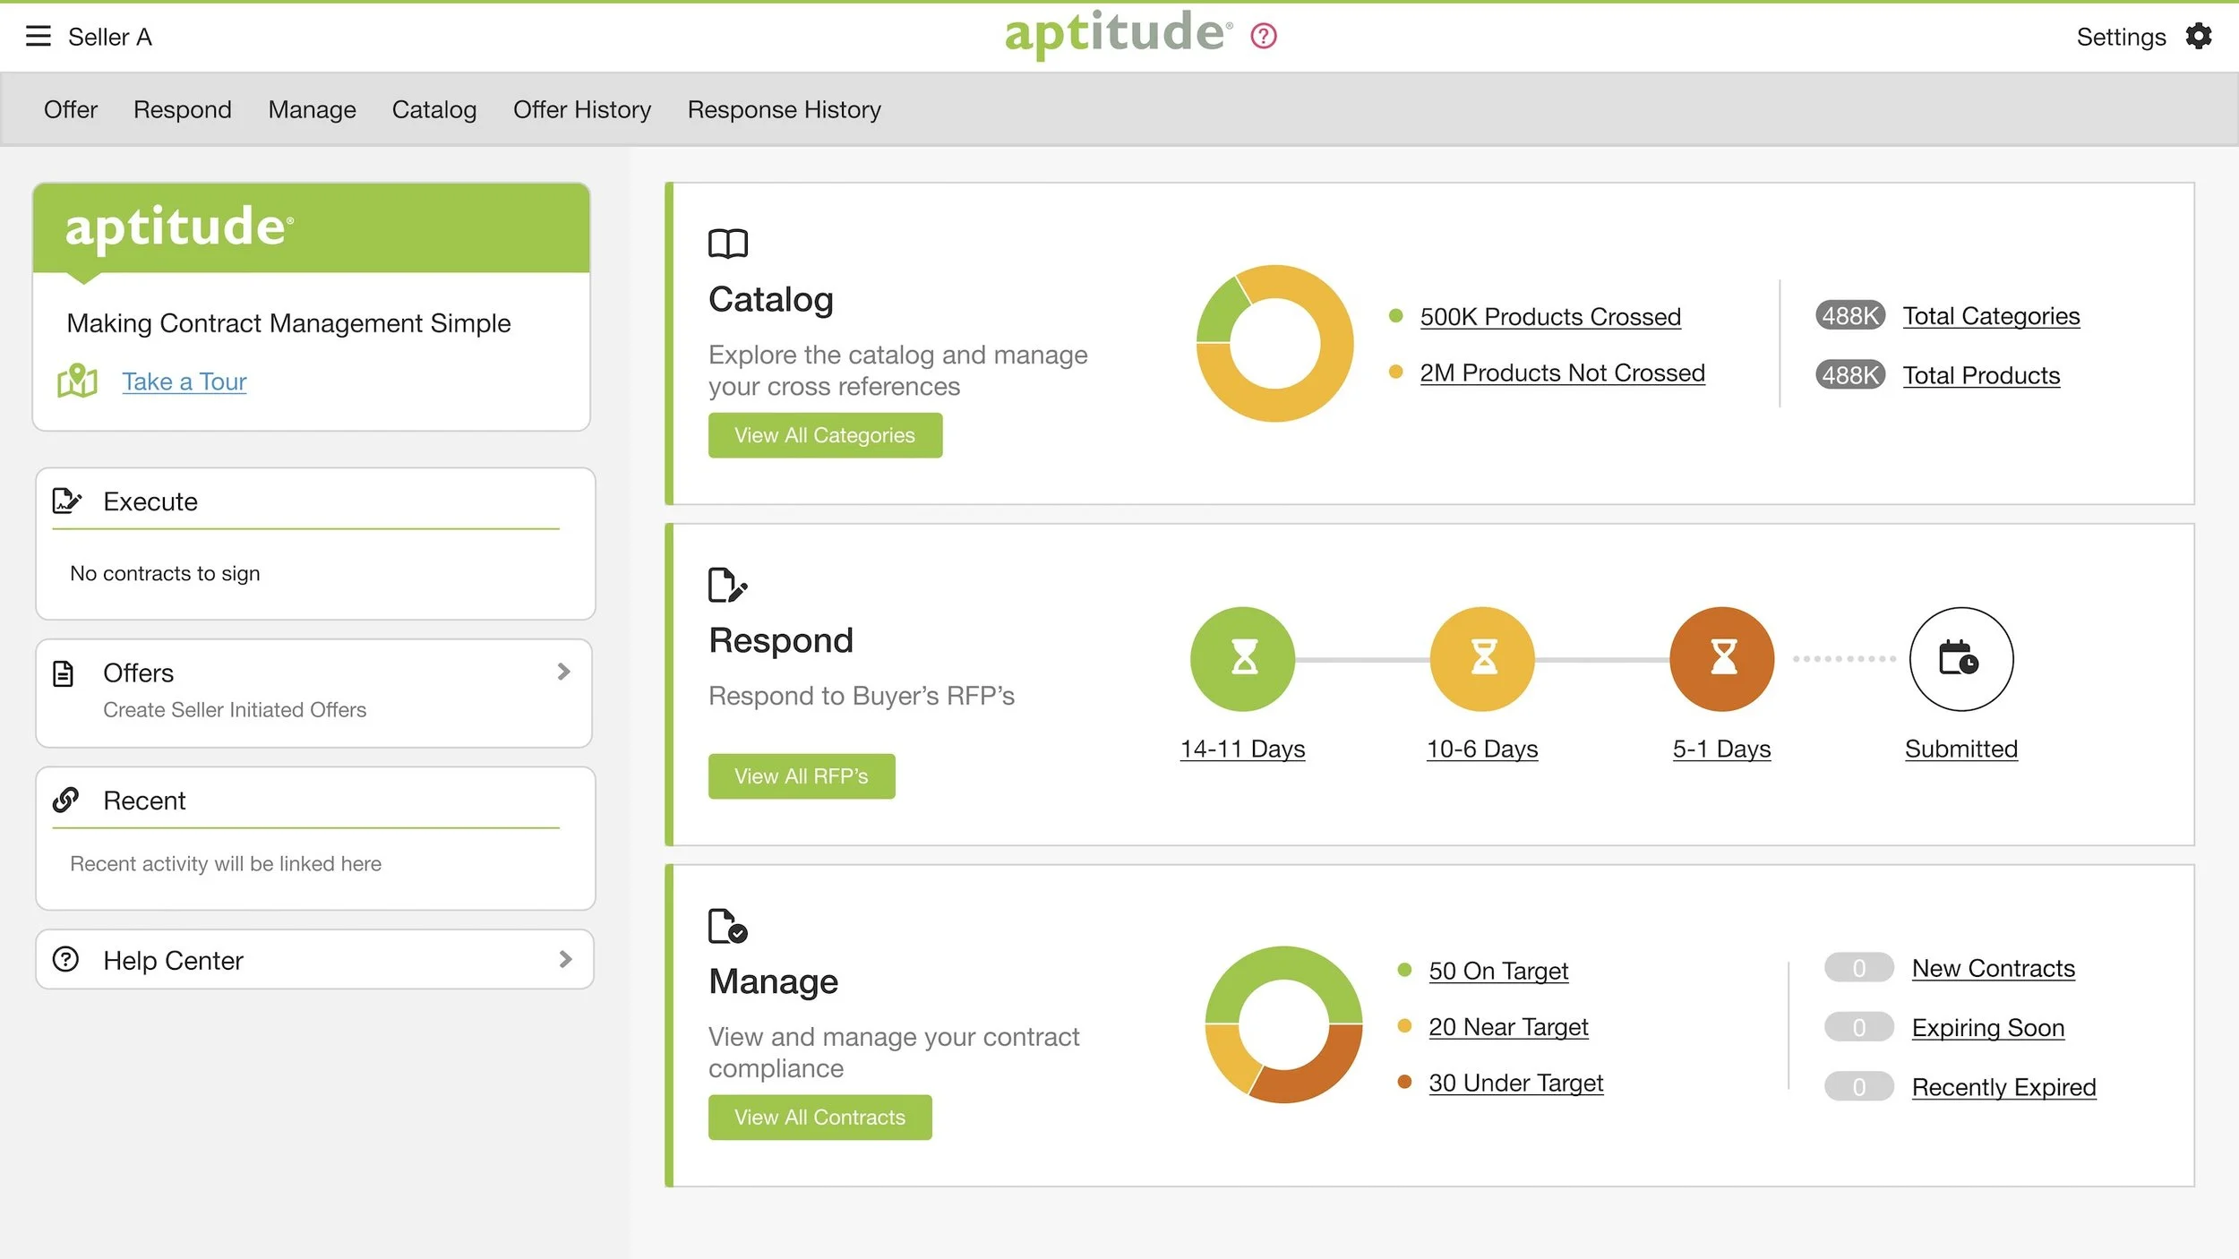Expand the Offers card chevron

pyautogui.click(x=563, y=672)
